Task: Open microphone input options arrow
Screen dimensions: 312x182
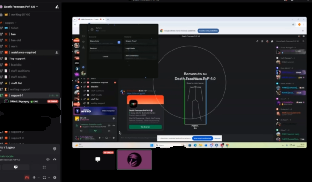Action: [x=38, y=178]
